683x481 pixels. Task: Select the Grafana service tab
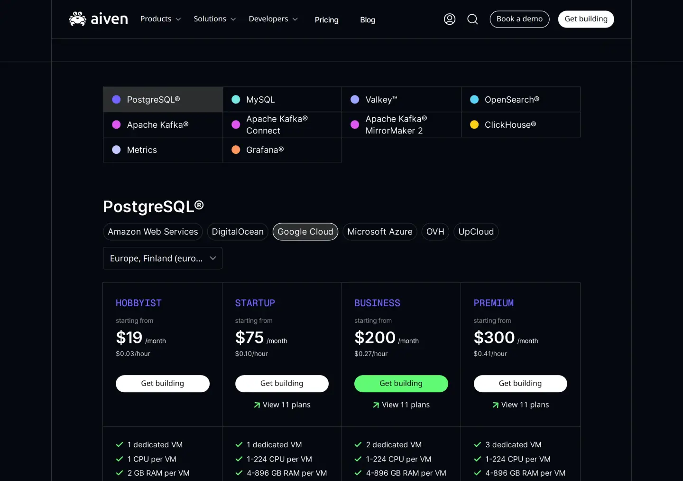(282, 150)
